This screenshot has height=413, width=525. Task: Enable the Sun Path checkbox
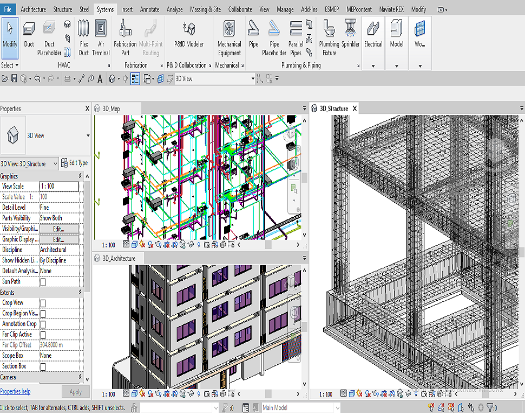click(43, 282)
